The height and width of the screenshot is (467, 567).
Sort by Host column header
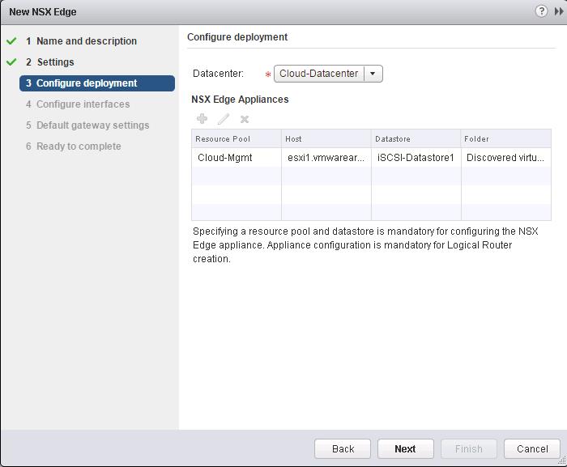tap(326, 138)
